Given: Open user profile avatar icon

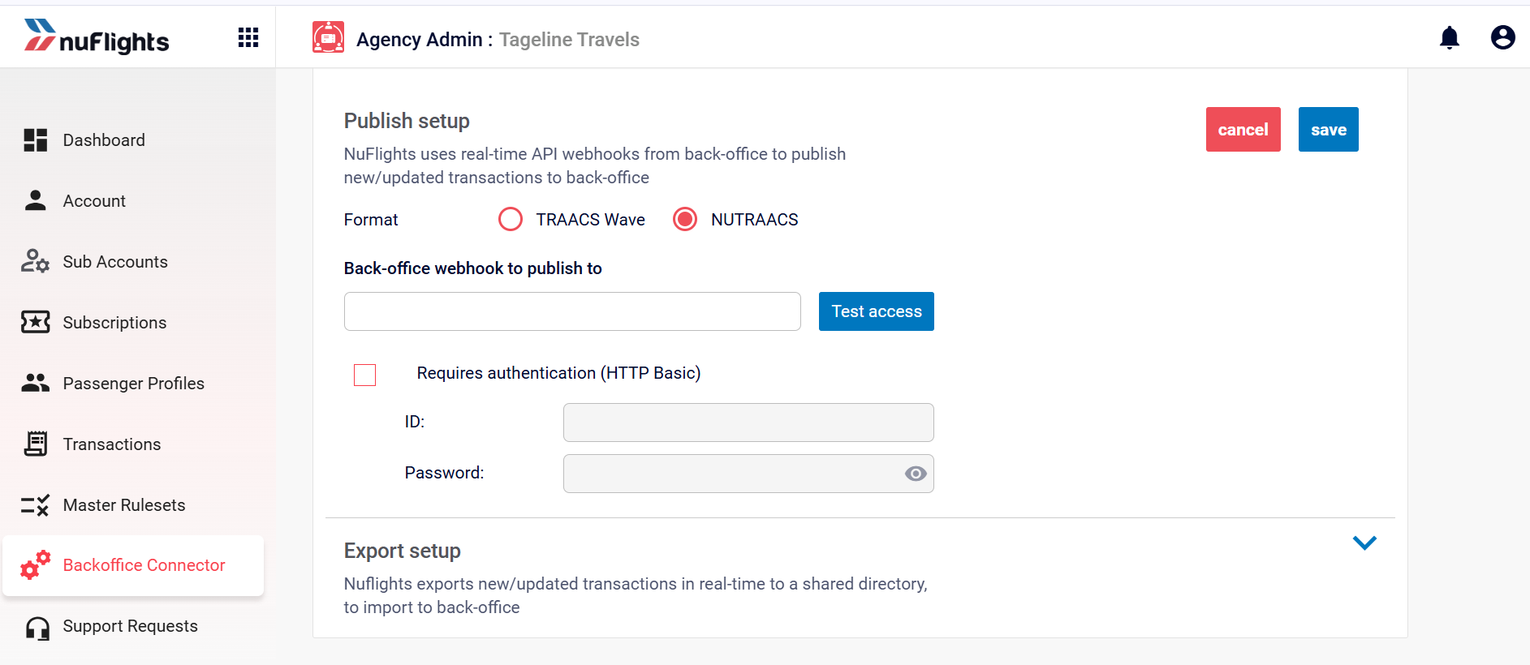Looking at the screenshot, I should (1503, 37).
